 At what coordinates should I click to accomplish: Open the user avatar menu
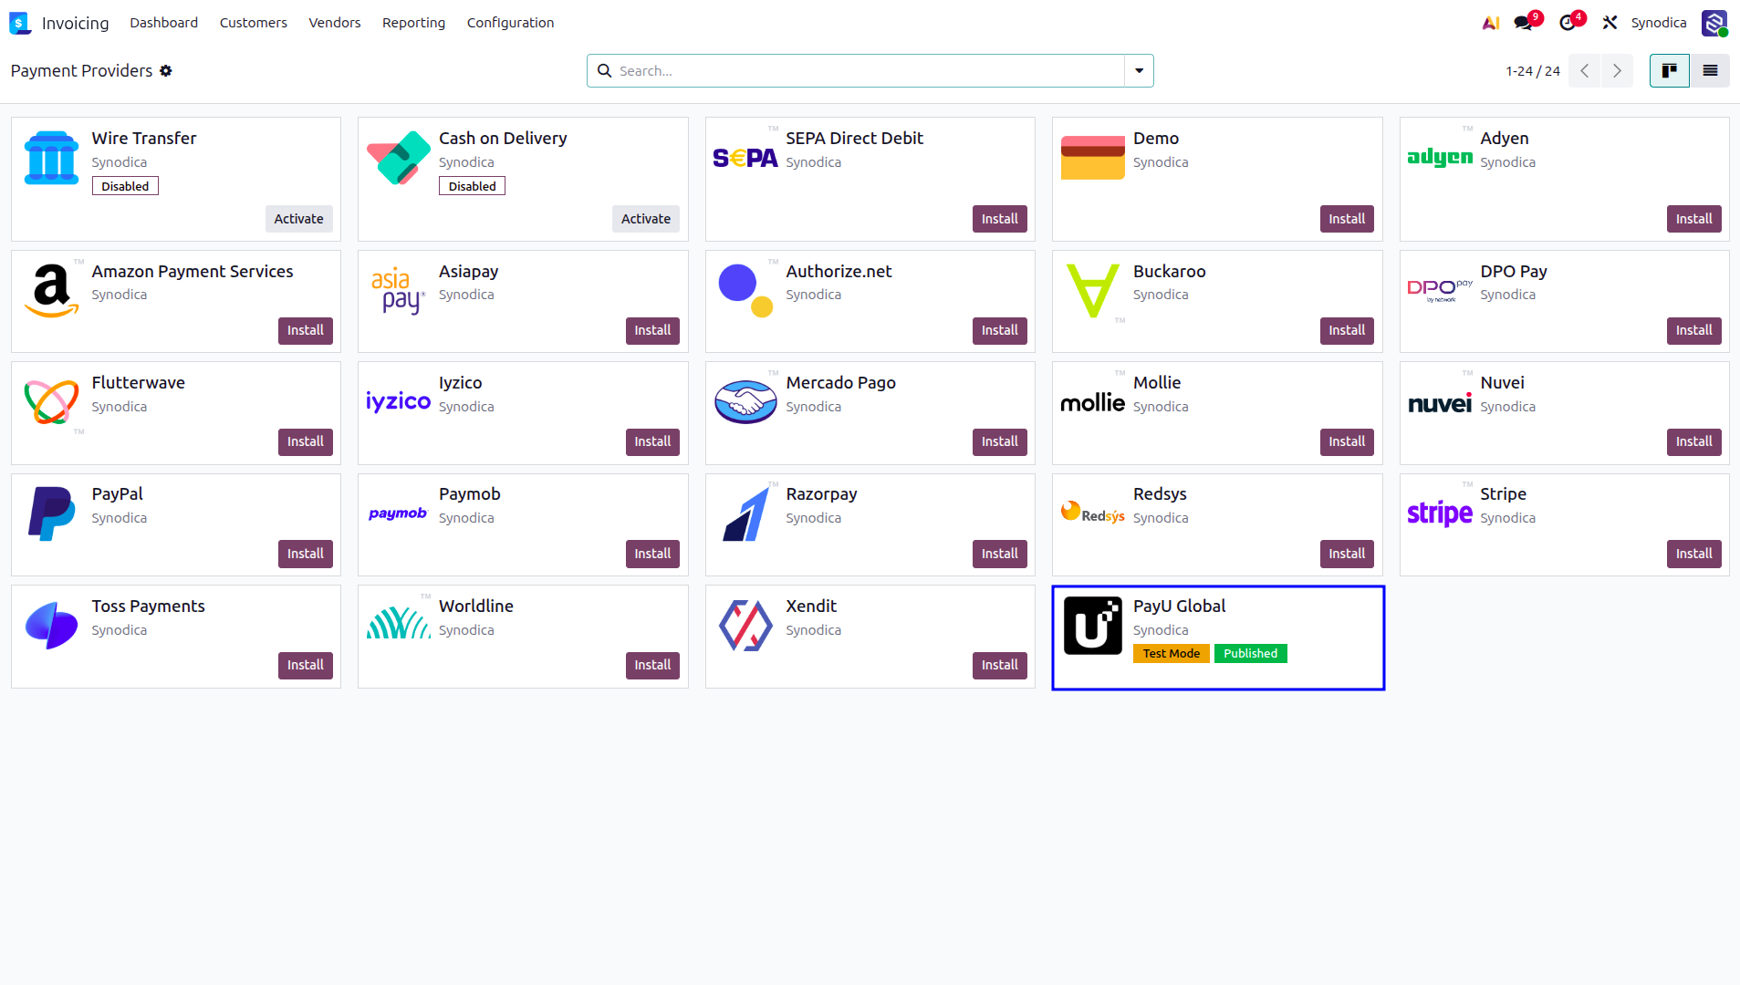(x=1714, y=23)
